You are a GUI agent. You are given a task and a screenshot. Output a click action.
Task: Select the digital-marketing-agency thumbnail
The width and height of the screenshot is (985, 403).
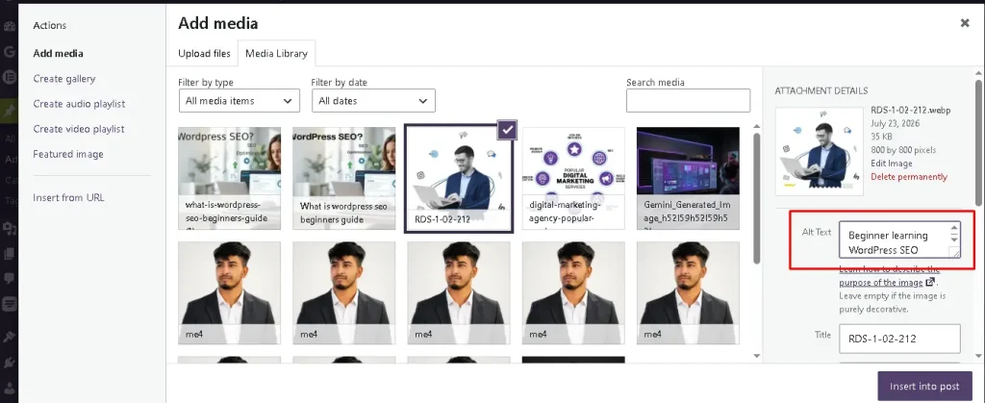573,178
